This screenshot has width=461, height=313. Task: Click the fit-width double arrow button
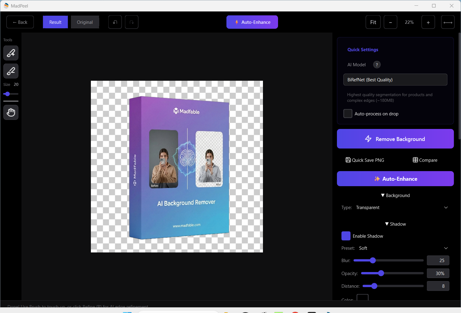448,22
